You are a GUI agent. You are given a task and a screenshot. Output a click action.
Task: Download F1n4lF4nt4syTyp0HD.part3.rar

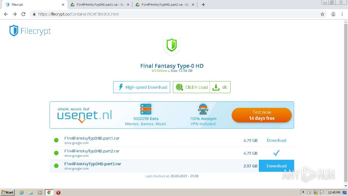(276, 166)
